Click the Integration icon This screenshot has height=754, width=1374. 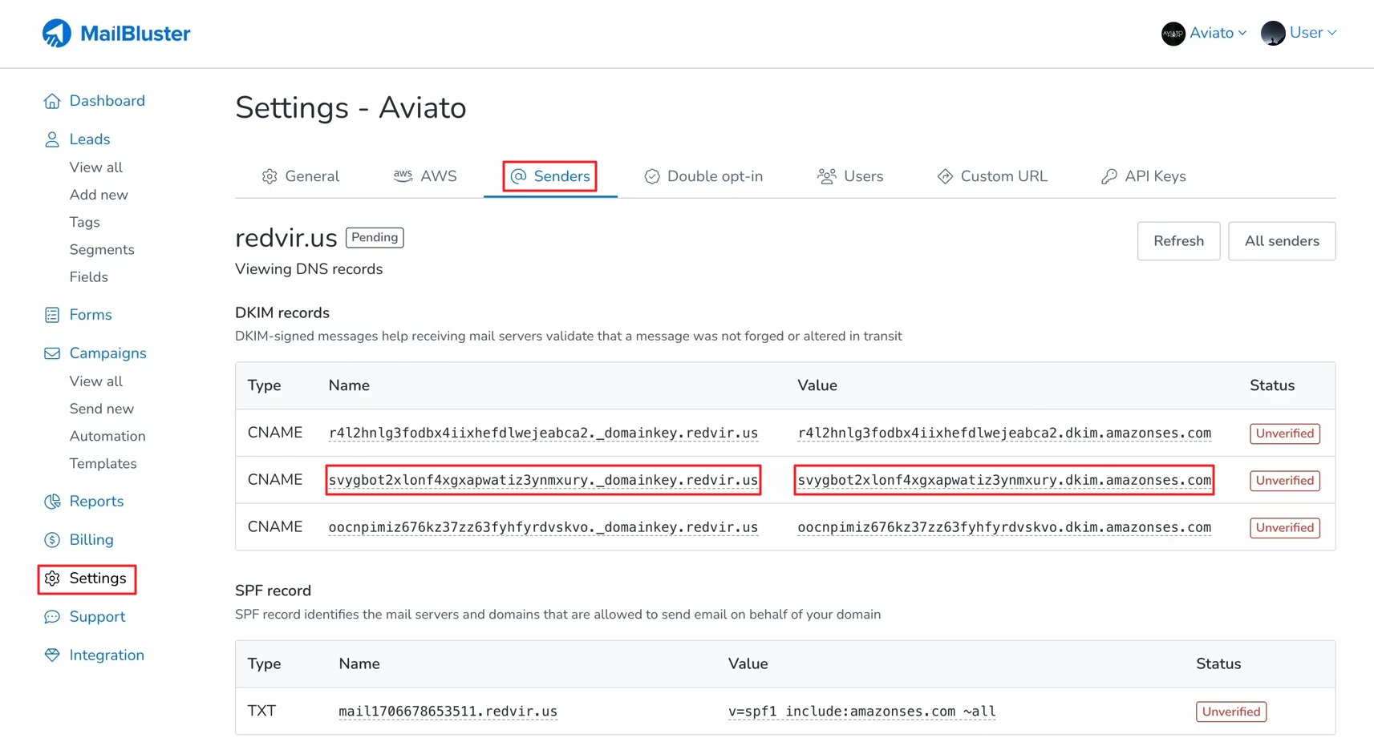point(51,655)
